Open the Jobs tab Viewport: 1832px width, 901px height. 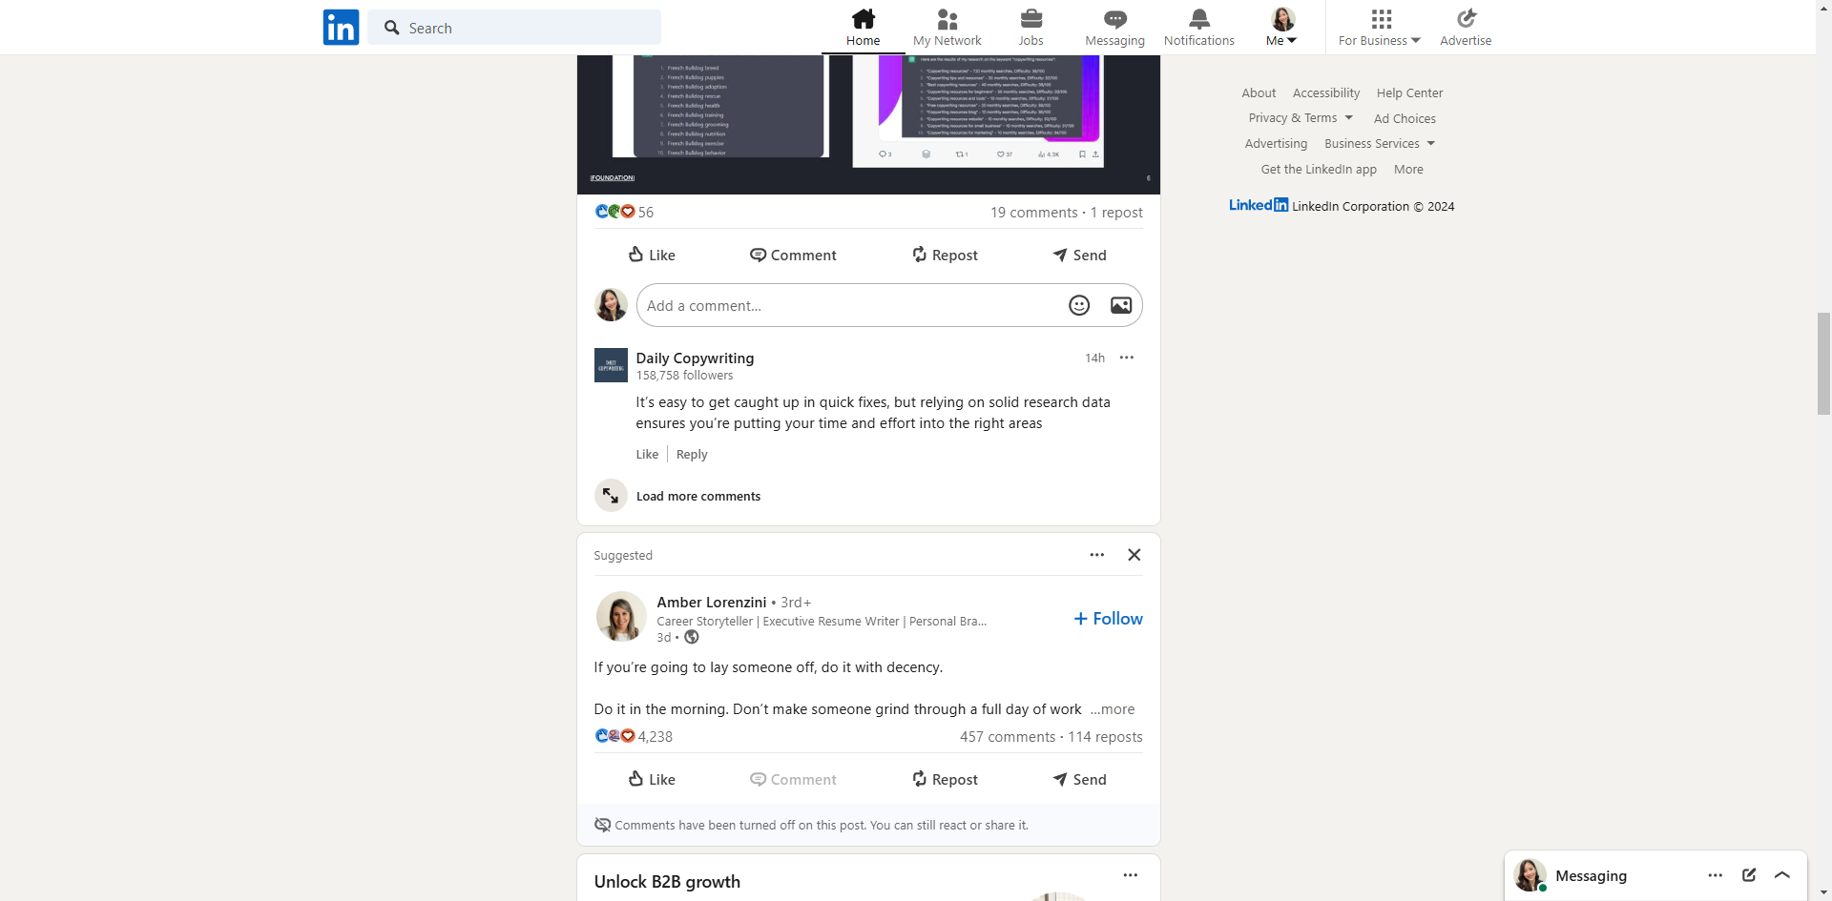click(1030, 28)
